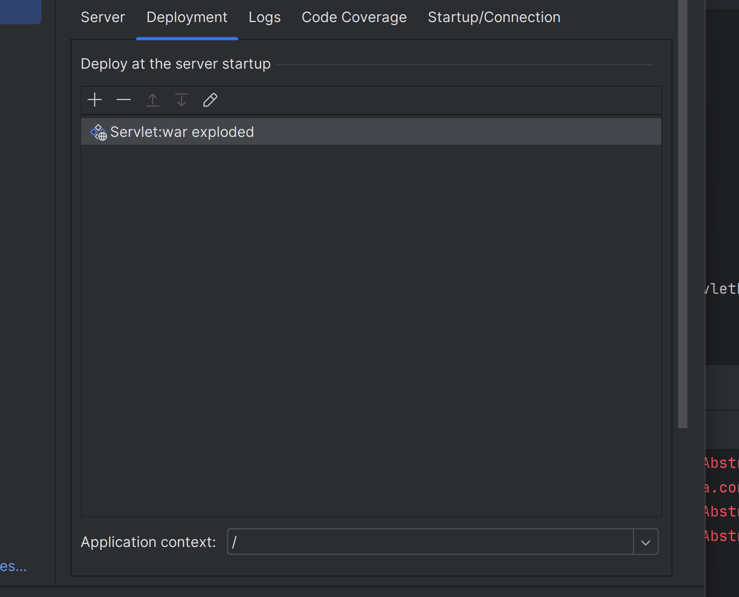
Task: Expand the Application context dropdown arrow
Action: (x=646, y=542)
